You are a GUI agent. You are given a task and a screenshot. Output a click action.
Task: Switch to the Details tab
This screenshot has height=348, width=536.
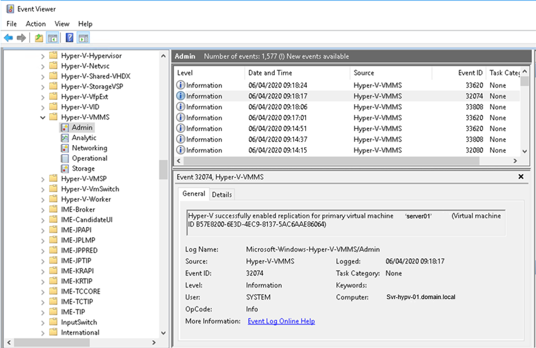(221, 194)
